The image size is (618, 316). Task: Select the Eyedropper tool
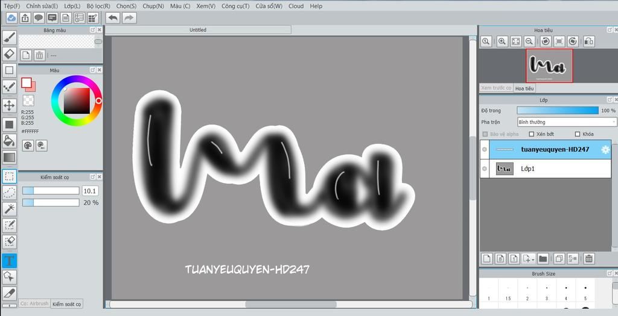coord(9,293)
